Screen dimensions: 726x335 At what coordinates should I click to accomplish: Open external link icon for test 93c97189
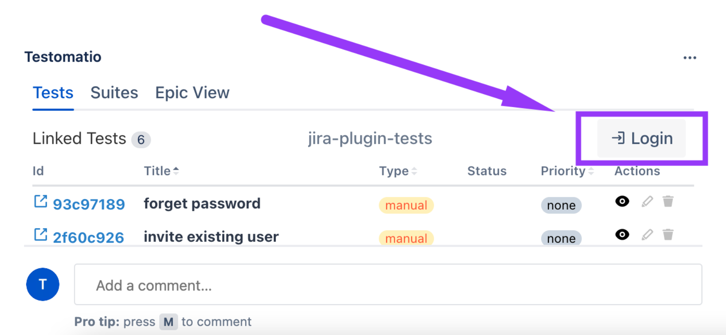(x=41, y=202)
